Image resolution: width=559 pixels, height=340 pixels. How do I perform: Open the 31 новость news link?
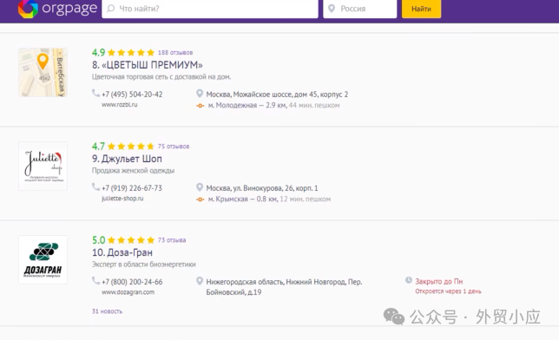pyautogui.click(x=107, y=311)
